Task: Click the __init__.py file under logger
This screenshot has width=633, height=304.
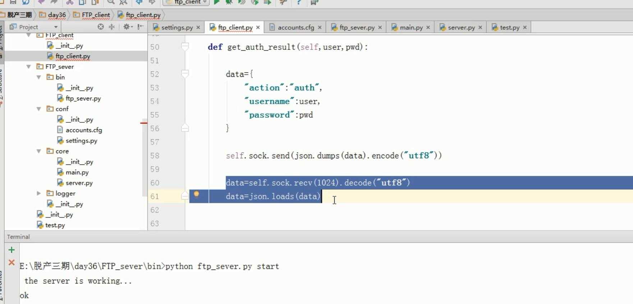Action: [x=69, y=204]
